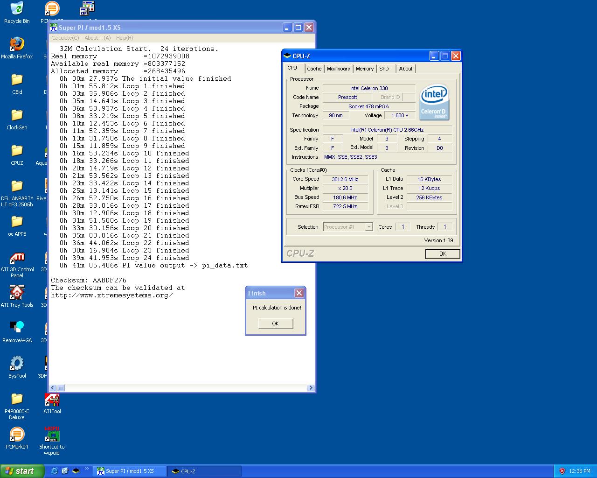Launch ATI 3D Control Panel shortcut
This screenshot has width=597, height=478.
(x=17, y=264)
